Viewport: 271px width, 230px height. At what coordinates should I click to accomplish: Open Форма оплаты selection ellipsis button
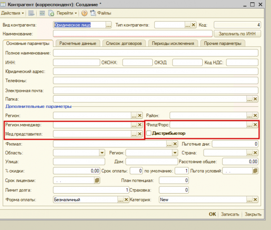coord(120,200)
